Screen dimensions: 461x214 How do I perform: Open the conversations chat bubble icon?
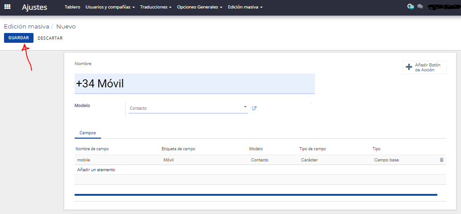420,6
